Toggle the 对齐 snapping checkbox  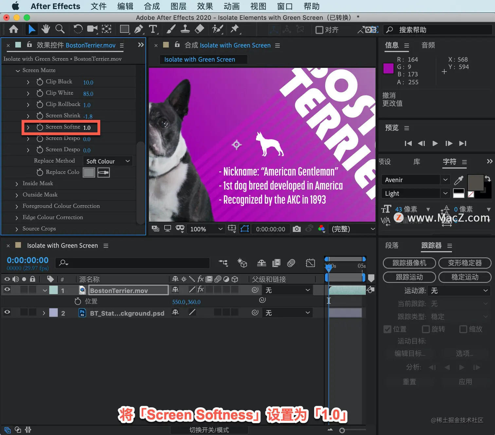[x=319, y=30]
